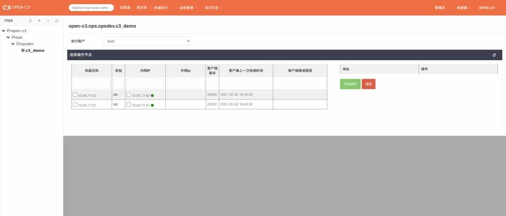
Task: Click the locate pin icon in TREE panel
Action: click(x=30, y=21)
